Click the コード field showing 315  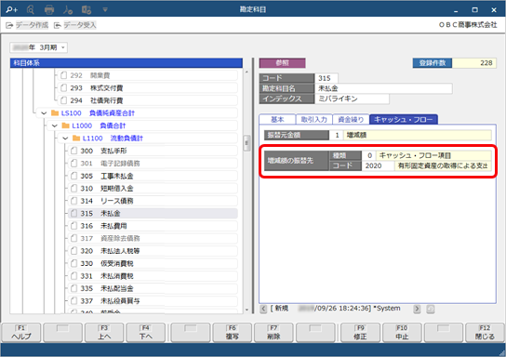326,78
